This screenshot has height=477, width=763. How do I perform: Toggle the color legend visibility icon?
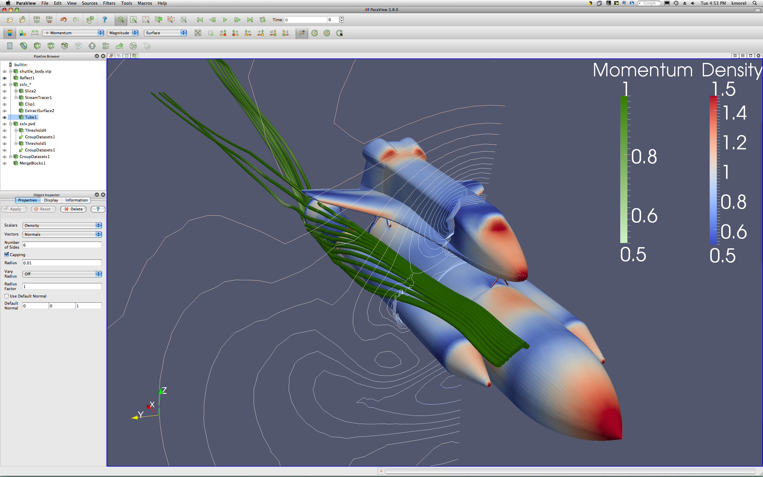click(10, 33)
